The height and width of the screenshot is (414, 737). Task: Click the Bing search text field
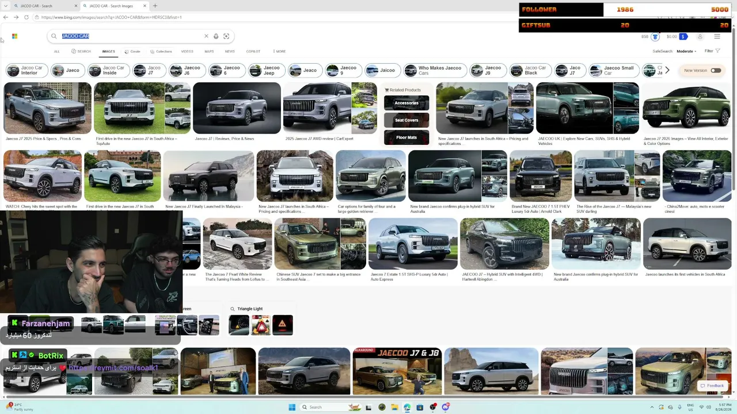132,36
